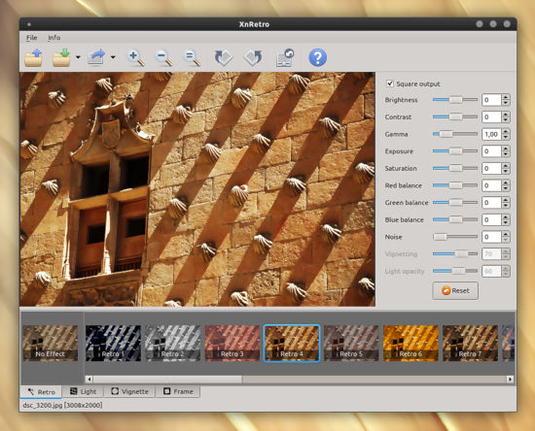This screenshot has height=431, width=535.
Task: Decrease Green balance with the down stepper
Action: click(x=506, y=206)
